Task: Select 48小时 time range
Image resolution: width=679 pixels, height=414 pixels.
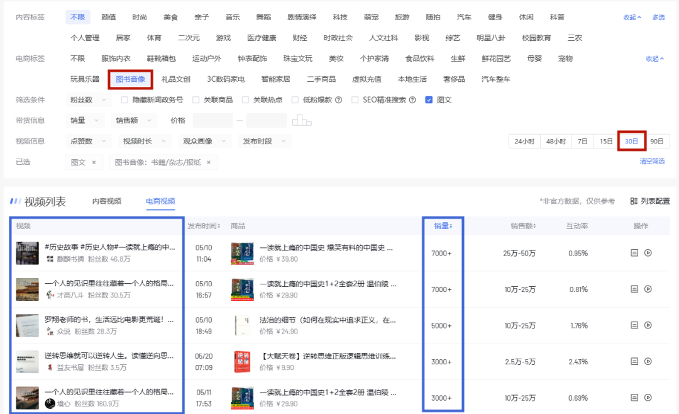Action: tap(556, 142)
